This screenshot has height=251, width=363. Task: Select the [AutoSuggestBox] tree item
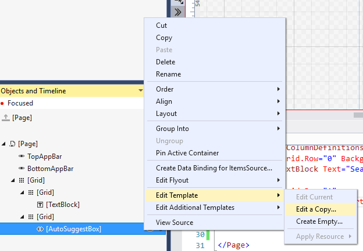coord(73,229)
